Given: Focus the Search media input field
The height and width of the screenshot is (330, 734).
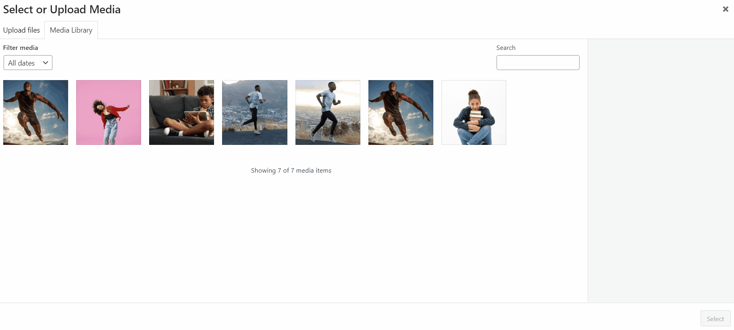Looking at the screenshot, I should pos(538,63).
